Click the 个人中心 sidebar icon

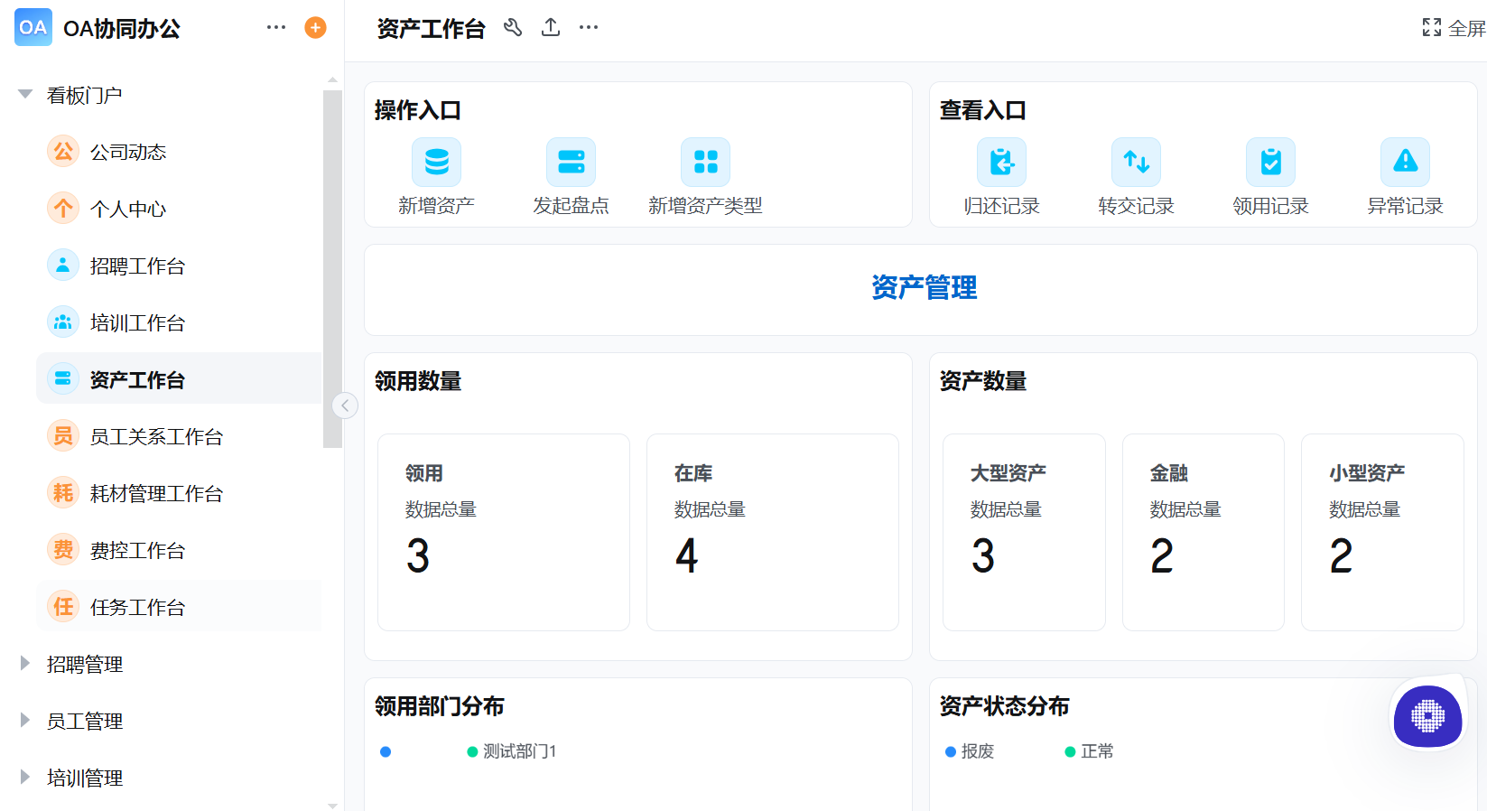63,209
